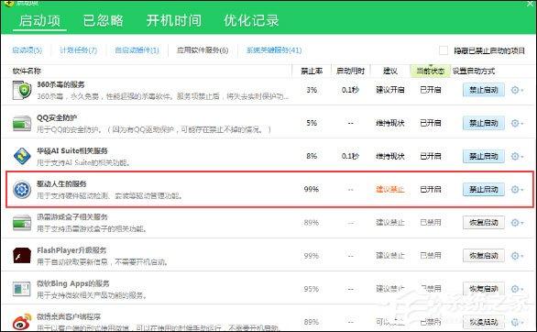Viewport: 537px width, 332px height.
Task: Open the 优化记录 tab
Action: coord(251,20)
